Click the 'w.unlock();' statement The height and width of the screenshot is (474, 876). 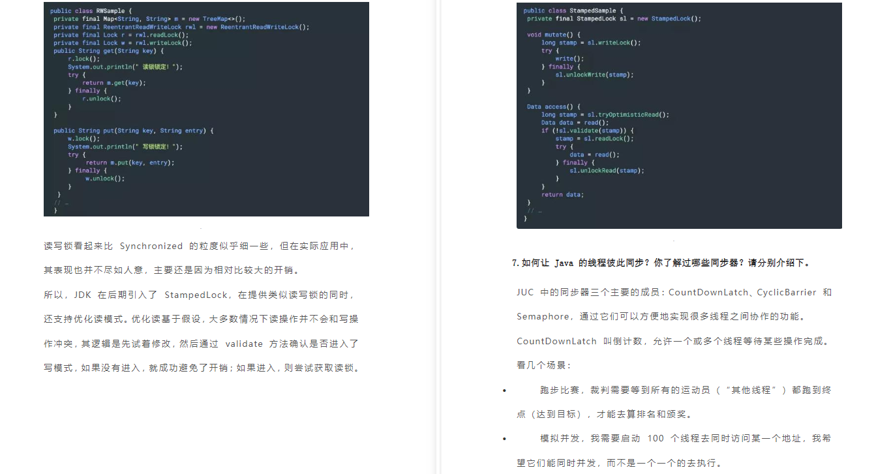pyautogui.click(x=104, y=178)
